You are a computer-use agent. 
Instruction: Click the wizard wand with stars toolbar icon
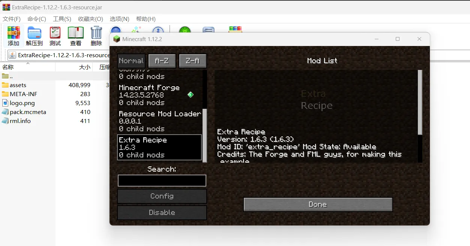[x=136, y=29]
